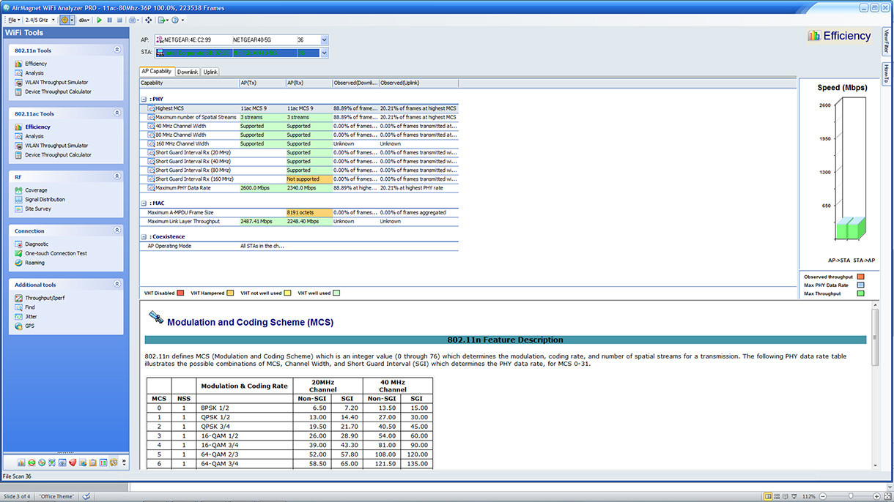This screenshot has height=502, width=894.
Task: Start capture with the green play icon
Action: (99, 20)
